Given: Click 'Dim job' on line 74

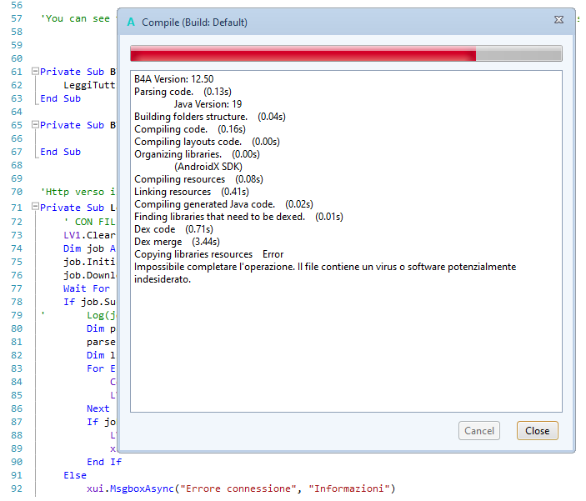Looking at the screenshot, I should (83, 248).
